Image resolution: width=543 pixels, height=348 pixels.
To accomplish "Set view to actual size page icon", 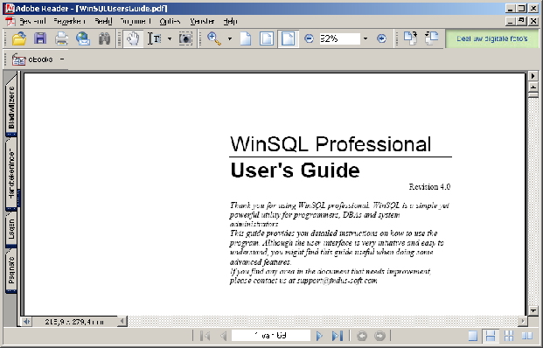I will pyautogui.click(x=246, y=38).
